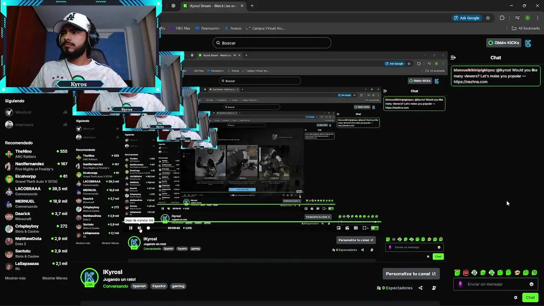Send the last heart-eyes emote
The height and width of the screenshot is (306, 544).
pyautogui.click(x=534, y=272)
